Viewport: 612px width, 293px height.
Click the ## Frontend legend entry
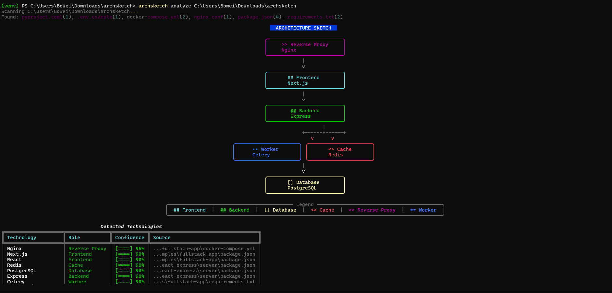coord(190,210)
